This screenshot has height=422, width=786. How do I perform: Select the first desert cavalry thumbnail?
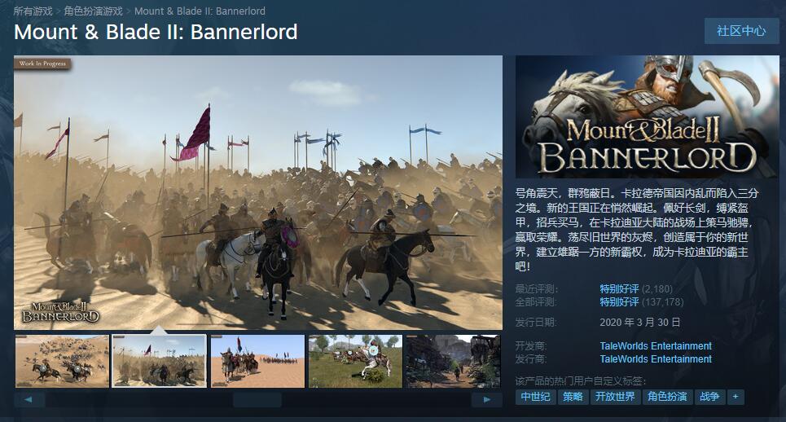pos(62,362)
